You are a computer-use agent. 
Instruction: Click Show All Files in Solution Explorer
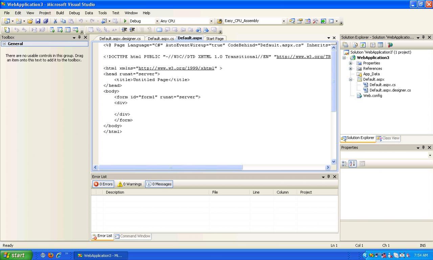(355, 45)
